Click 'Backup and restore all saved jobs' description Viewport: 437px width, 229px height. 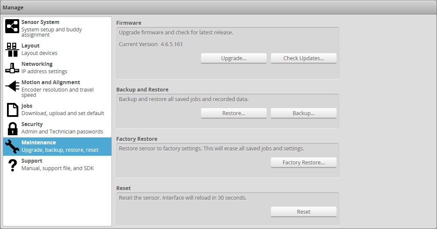pyautogui.click(x=184, y=99)
